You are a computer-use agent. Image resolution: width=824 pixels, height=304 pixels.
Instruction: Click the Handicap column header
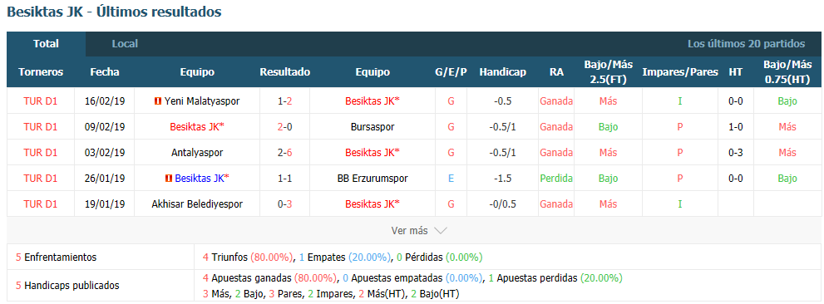(502, 72)
